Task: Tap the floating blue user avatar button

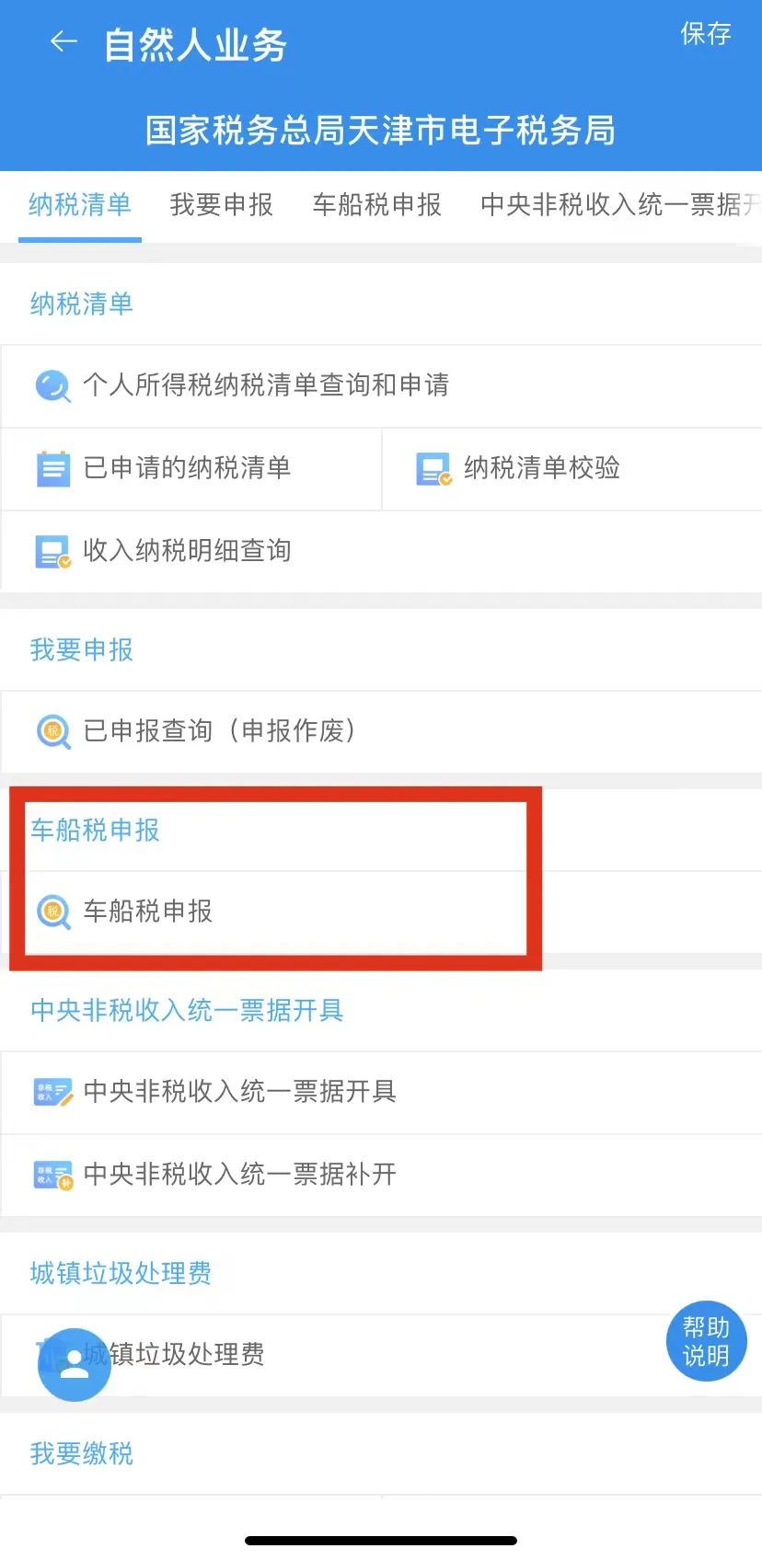Action: coord(75,1365)
